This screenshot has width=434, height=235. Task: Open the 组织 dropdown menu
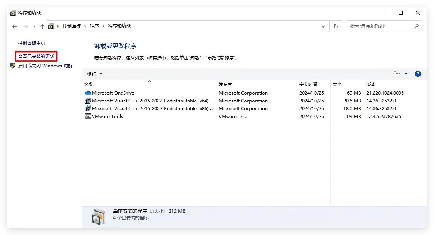pyautogui.click(x=94, y=74)
